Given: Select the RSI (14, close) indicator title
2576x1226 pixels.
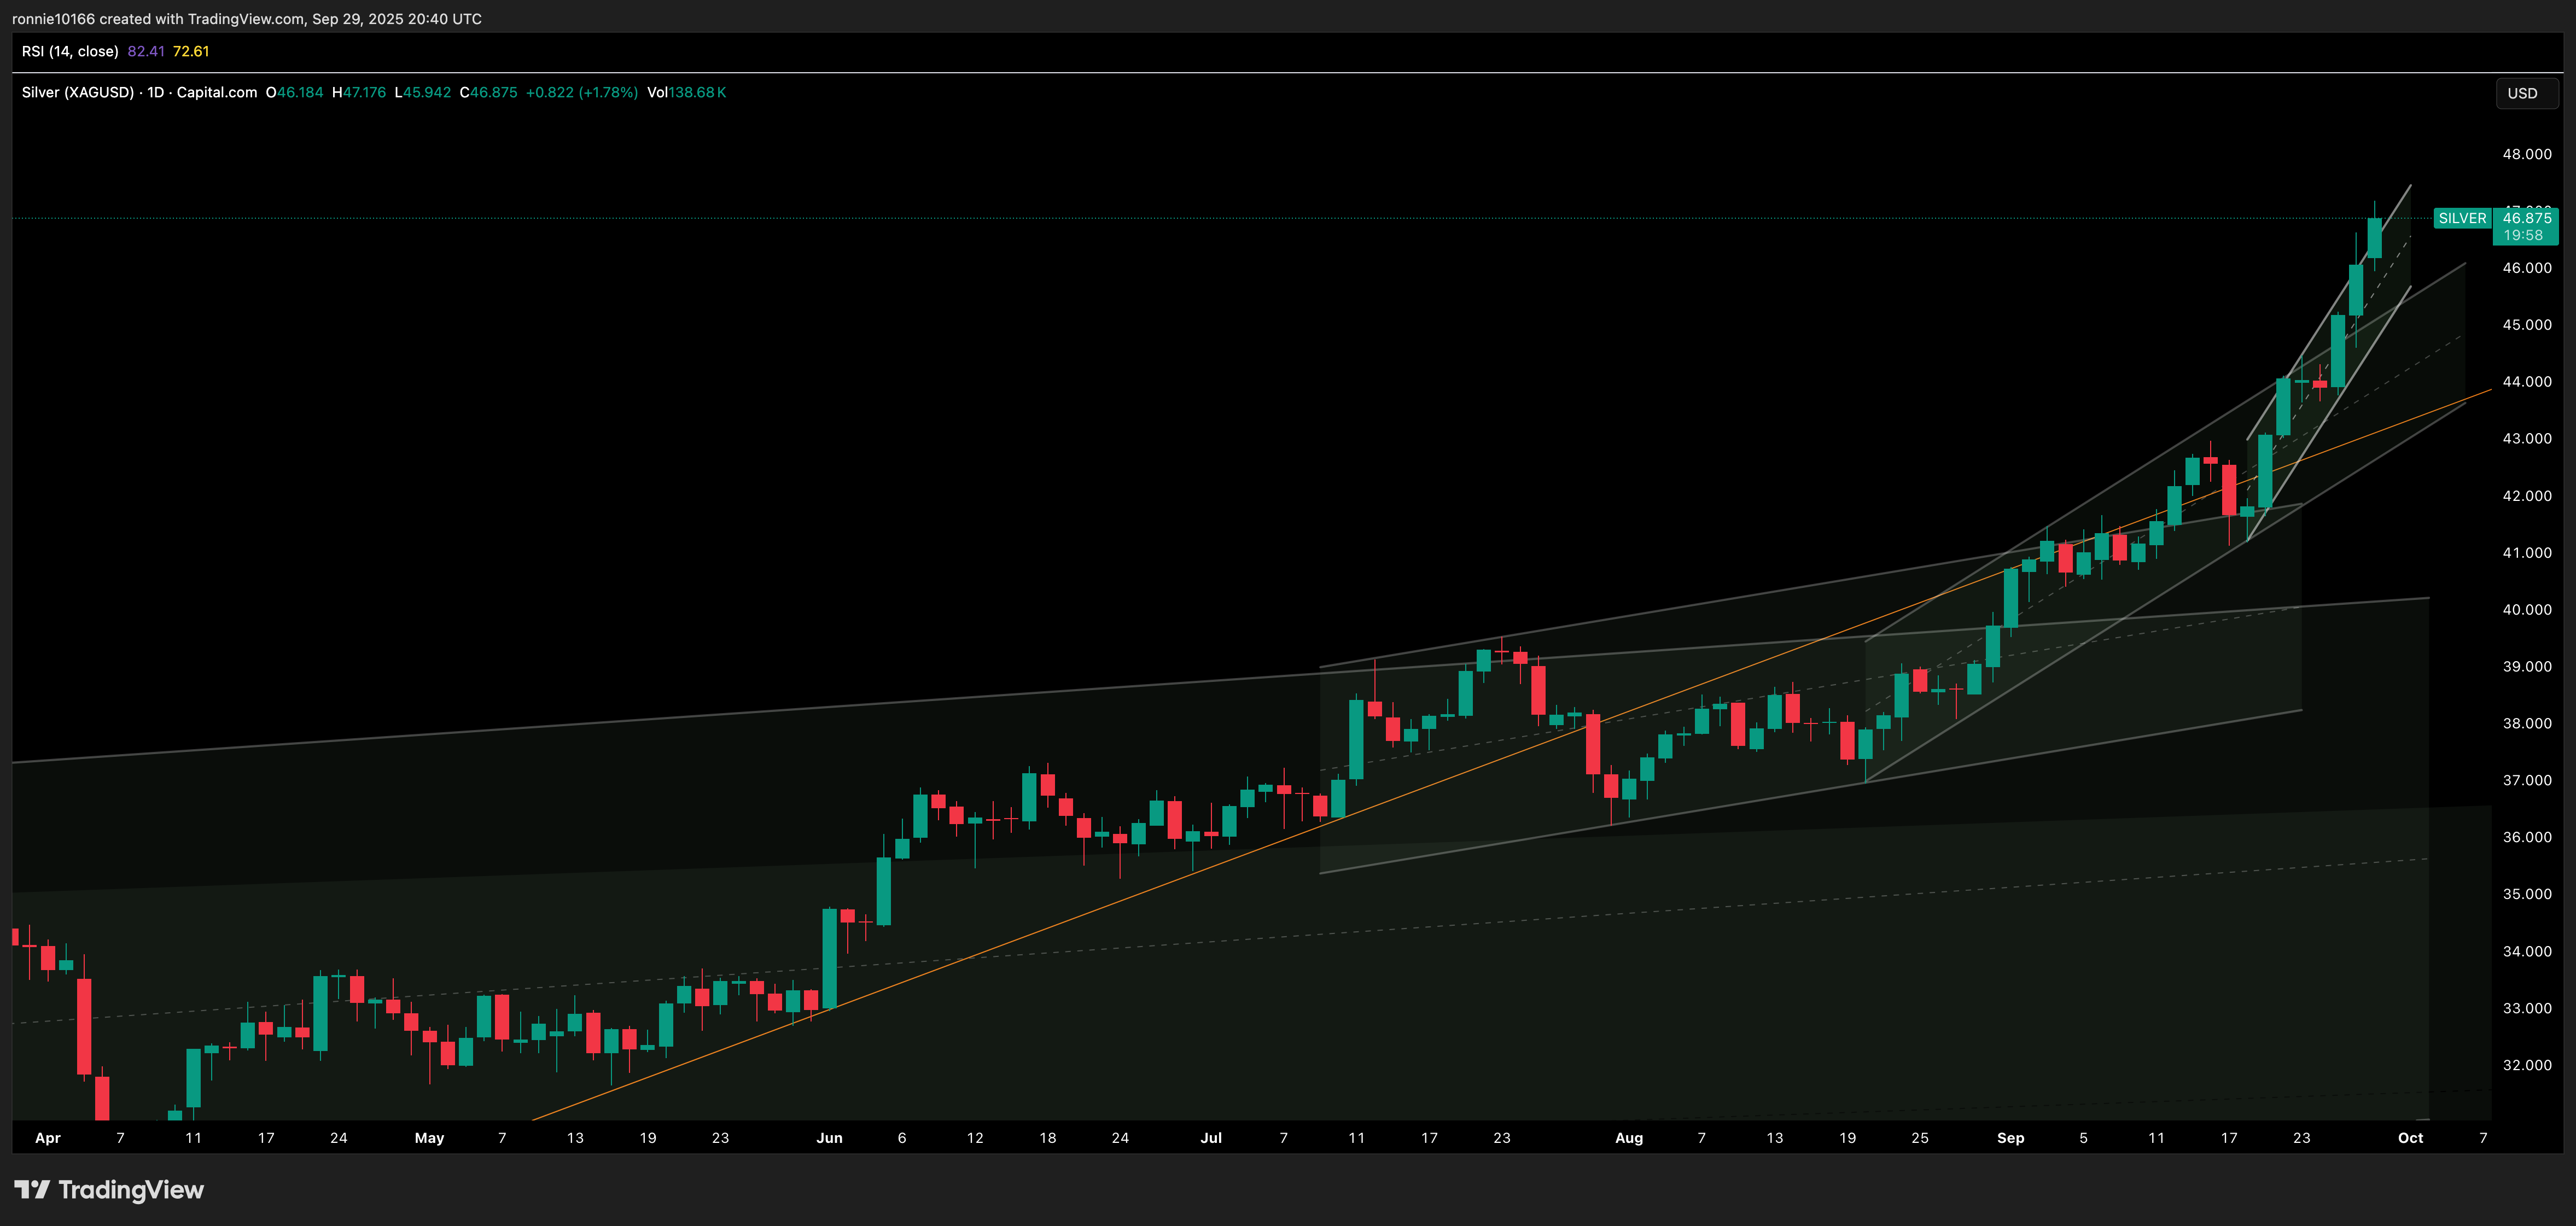Looking at the screenshot, I should coord(70,51).
